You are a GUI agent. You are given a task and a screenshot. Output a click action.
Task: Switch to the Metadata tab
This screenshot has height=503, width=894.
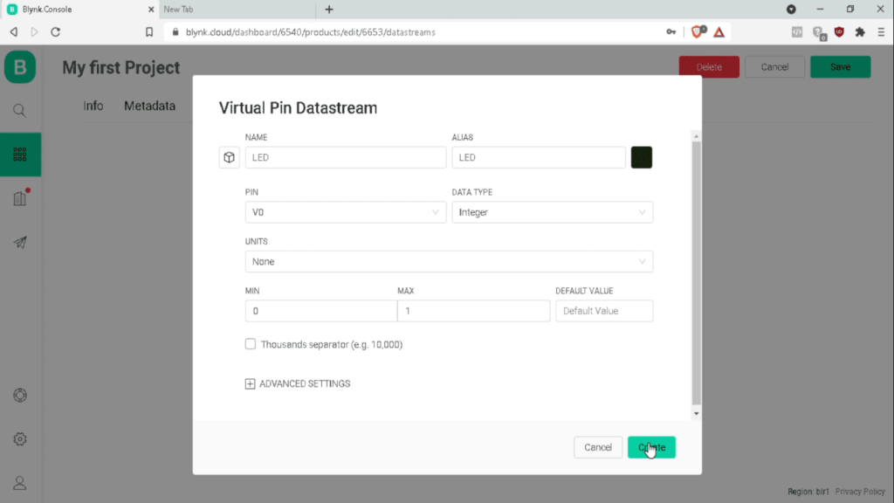click(149, 106)
